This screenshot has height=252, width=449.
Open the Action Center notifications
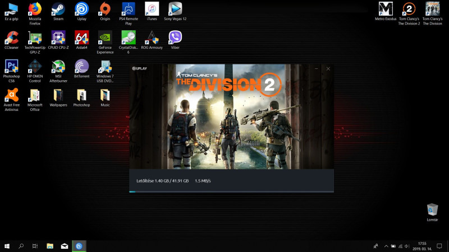439,246
